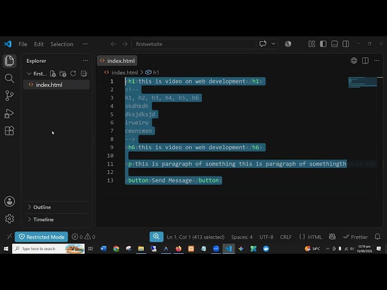Change indentation via Spaces: 4
Image resolution: width=387 pixels, height=290 pixels.
242,237
